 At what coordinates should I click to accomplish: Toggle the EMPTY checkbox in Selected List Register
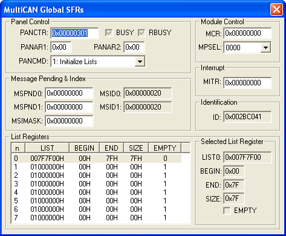coord(227,211)
